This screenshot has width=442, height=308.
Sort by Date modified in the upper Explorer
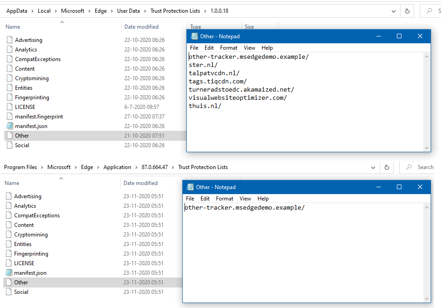pos(141,27)
